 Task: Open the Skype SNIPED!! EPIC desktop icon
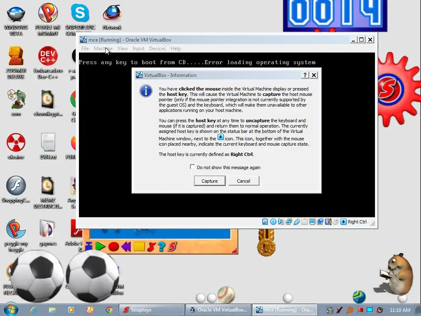[80, 19]
